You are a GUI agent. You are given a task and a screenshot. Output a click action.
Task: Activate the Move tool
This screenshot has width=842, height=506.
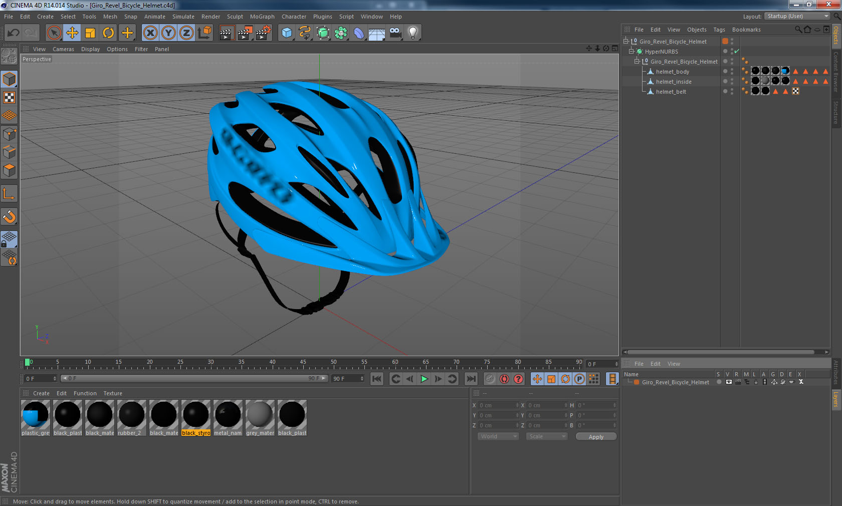coord(72,33)
